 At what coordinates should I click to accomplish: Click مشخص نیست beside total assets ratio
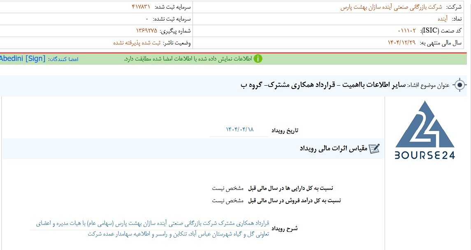(228, 188)
